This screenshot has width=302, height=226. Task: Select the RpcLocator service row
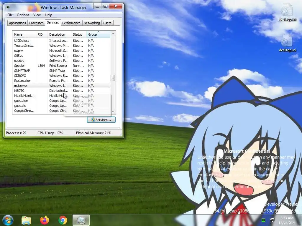click(61, 81)
